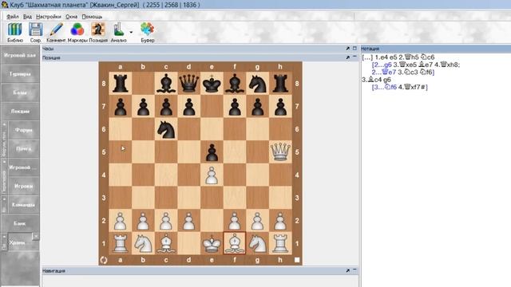
Task: Select the white bishop on f1
Action: pos(235,243)
